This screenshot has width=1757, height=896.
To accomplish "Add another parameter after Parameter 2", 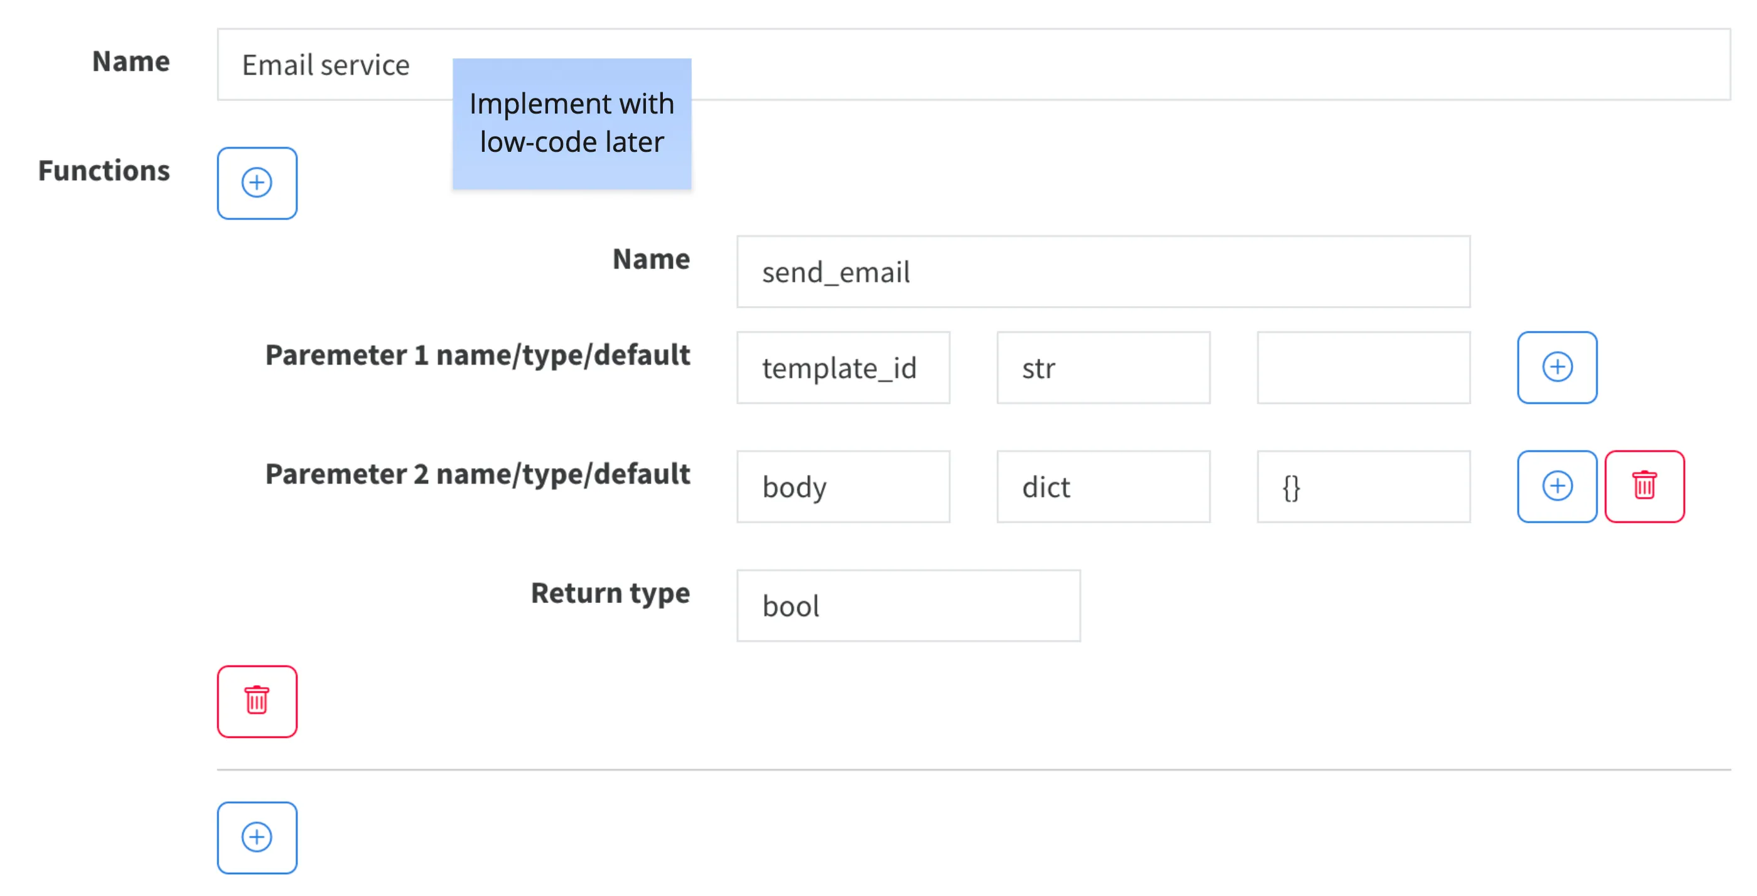I will 1557,486.
